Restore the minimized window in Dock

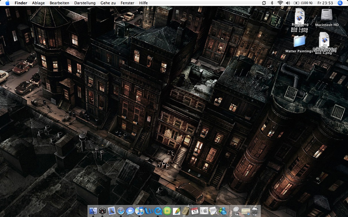246,211
